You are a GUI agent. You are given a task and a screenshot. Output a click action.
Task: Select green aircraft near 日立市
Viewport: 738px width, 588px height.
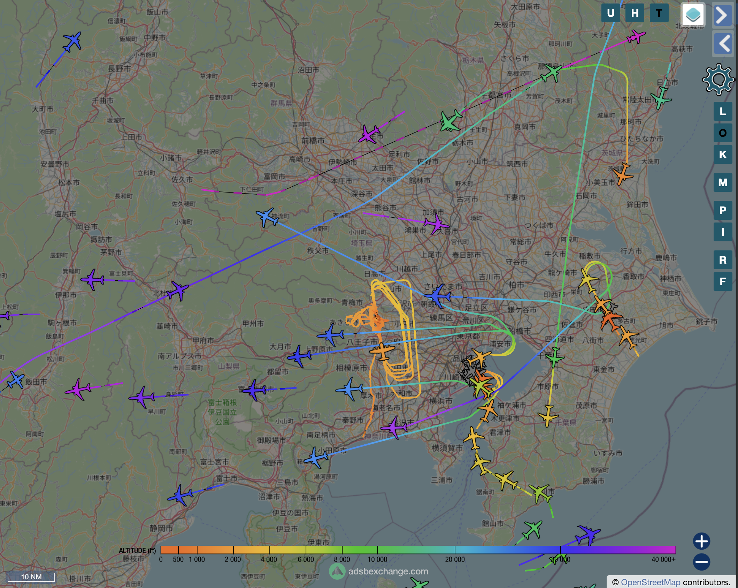click(661, 98)
